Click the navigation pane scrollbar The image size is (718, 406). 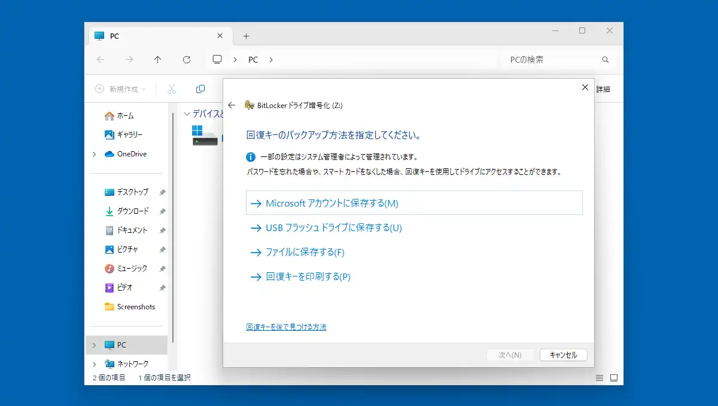(173, 227)
